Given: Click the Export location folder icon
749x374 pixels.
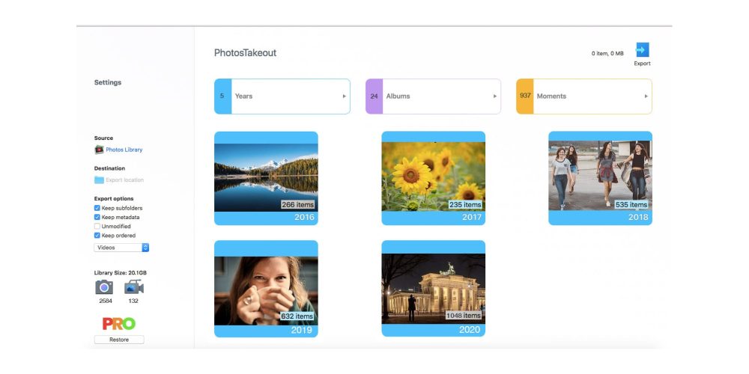Looking at the screenshot, I should click(99, 180).
